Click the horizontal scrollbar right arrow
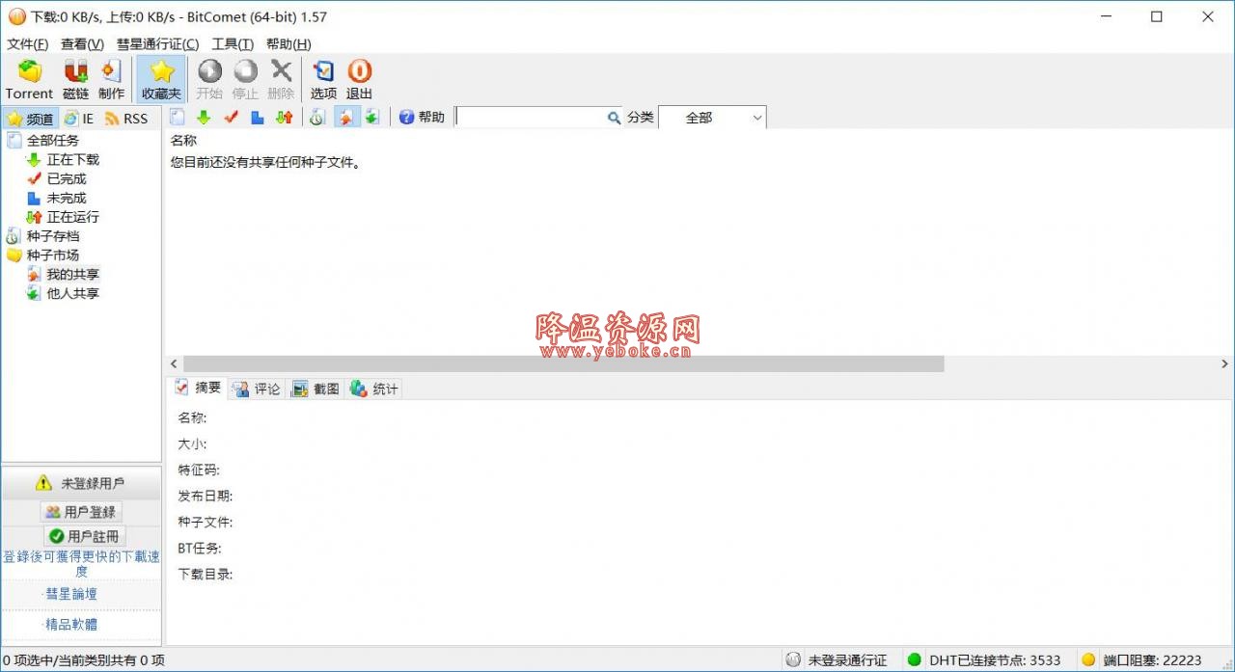 1225,364
